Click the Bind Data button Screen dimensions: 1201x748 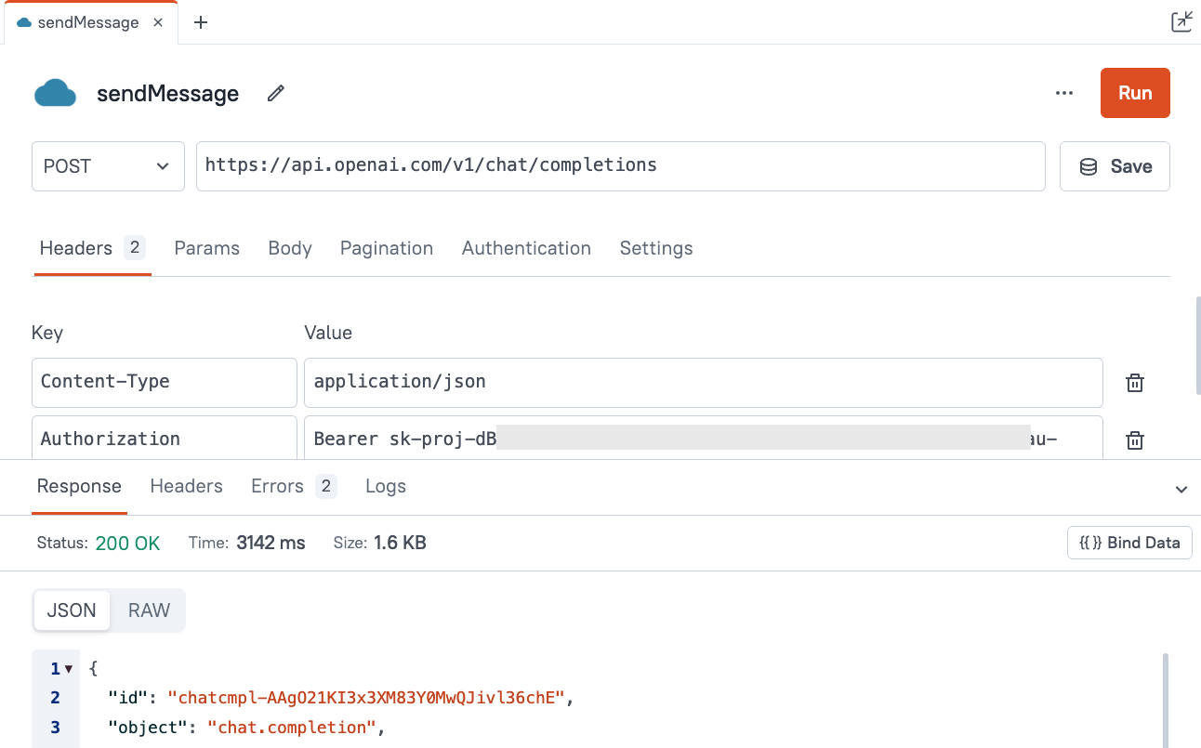point(1129,543)
